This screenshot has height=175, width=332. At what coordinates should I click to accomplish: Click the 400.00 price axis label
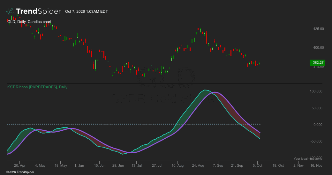[x=319, y=47]
